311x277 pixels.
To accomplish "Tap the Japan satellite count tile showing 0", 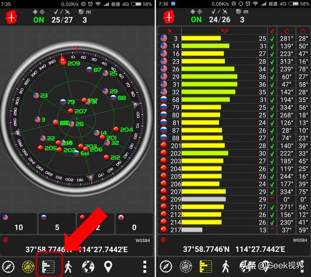I will tap(134, 223).
